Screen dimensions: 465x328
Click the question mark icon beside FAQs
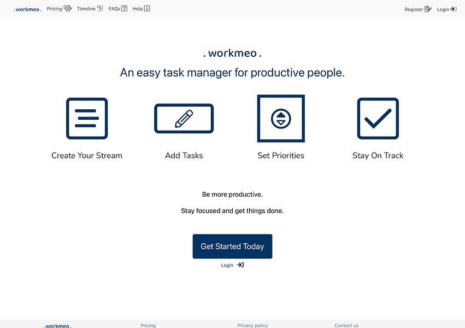(125, 8)
